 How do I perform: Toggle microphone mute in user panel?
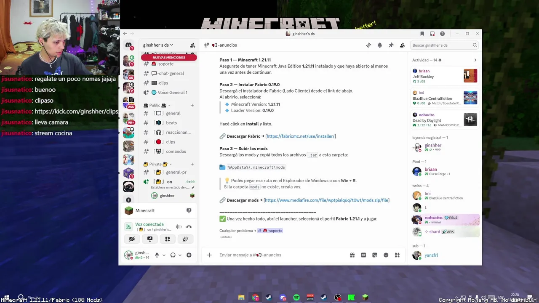tap(157, 255)
